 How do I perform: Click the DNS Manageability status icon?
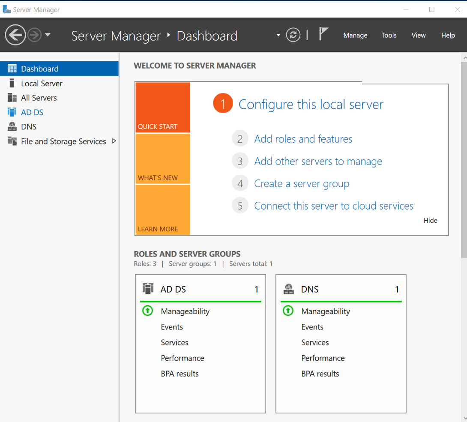(x=288, y=311)
